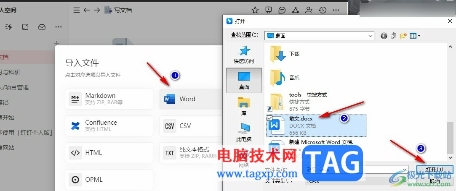This screenshot has width=456, height=191.
Task: Go to last visited folder icon
Action: [x=384, y=36]
